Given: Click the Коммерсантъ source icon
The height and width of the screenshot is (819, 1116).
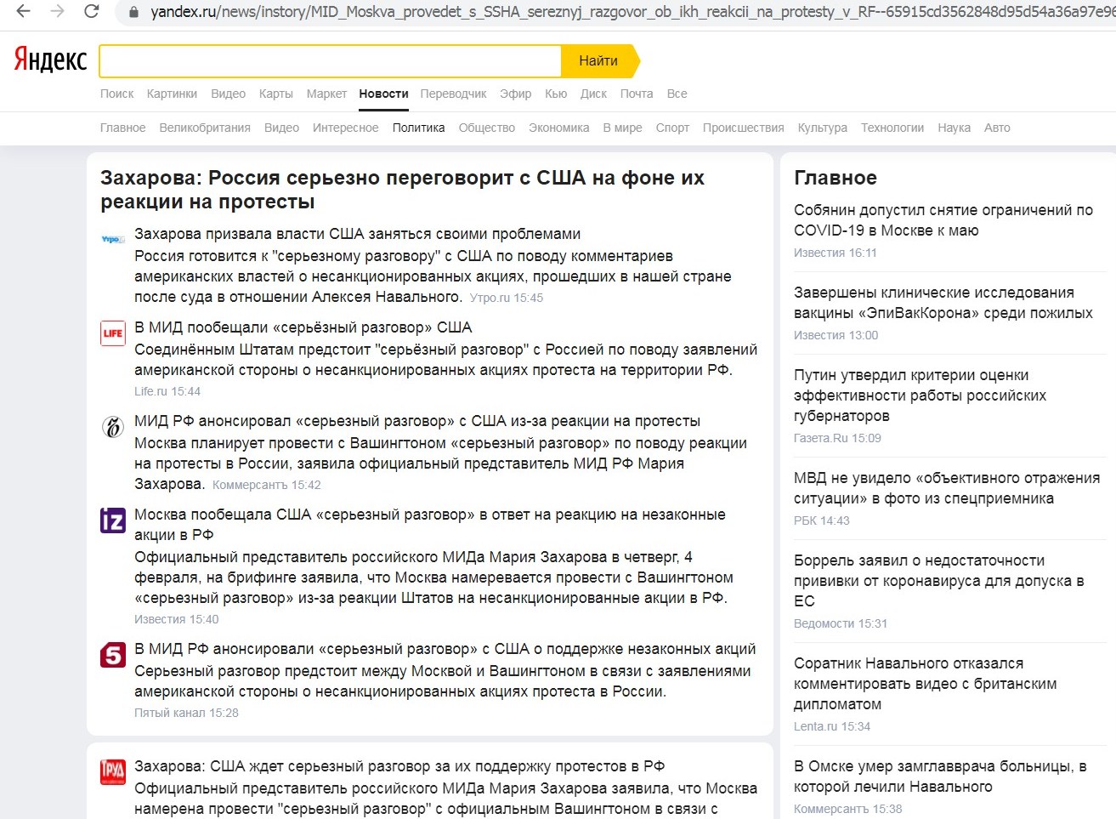Looking at the screenshot, I should [113, 426].
